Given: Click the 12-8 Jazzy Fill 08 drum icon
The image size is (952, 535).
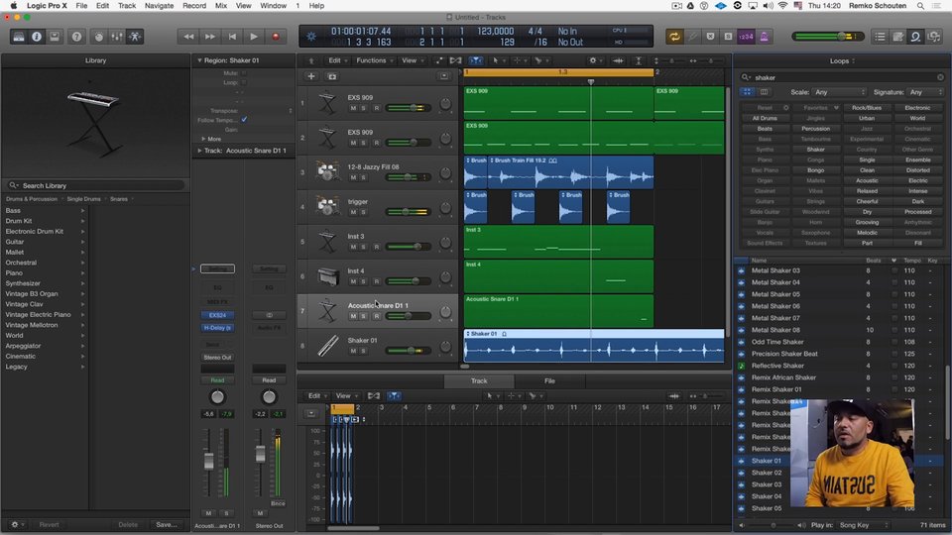Looking at the screenshot, I should point(328,172).
